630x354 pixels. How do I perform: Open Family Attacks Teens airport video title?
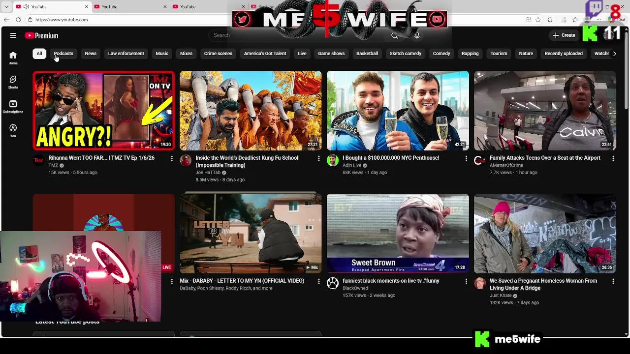(x=545, y=158)
